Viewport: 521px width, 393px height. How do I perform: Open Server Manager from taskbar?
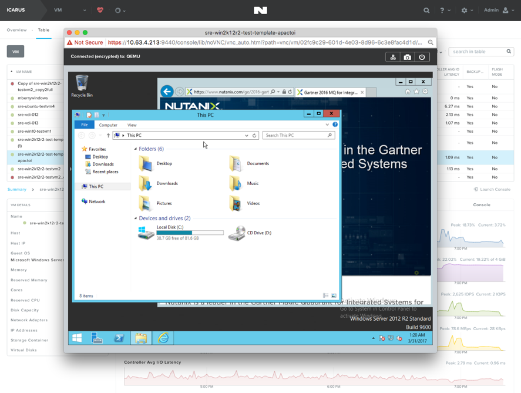tap(97, 338)
